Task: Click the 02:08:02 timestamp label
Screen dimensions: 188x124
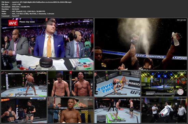Action: (x=88, y=99)
